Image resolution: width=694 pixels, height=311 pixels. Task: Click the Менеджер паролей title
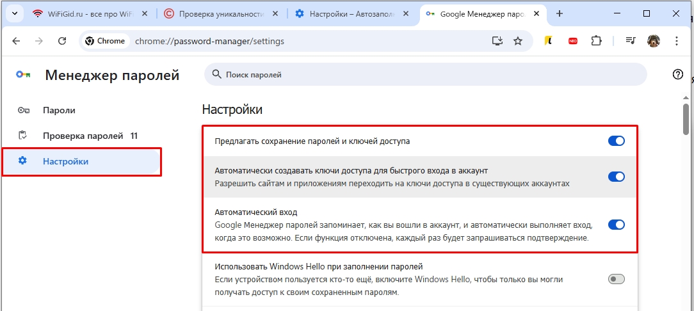pos(112,75)
